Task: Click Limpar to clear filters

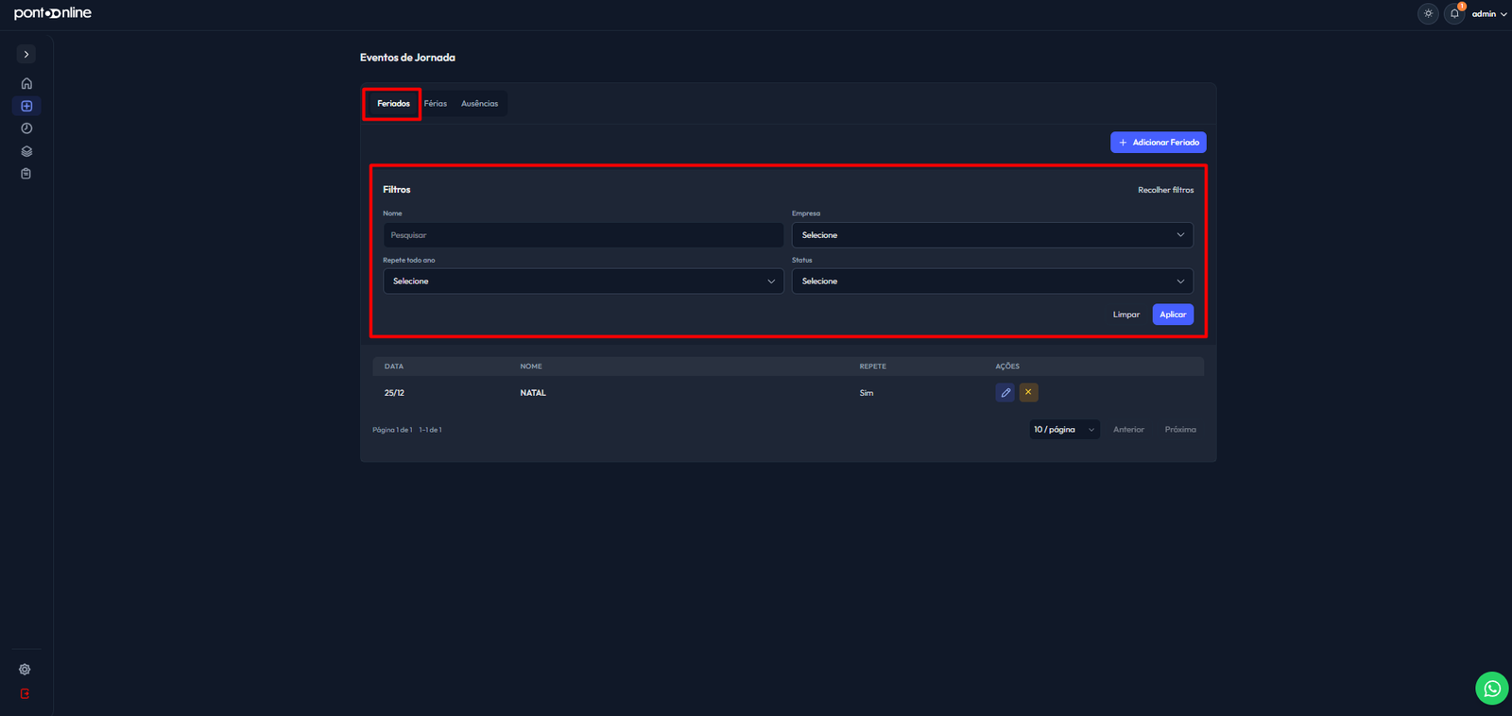Action: click(1125, 315)
